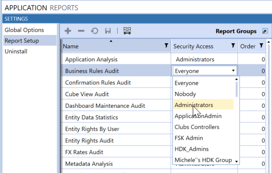Click the dropdown list scrollbar down arrow
The width and height of the screenshot is (272, 173).
pyautogui.click(x=236, y=161)
